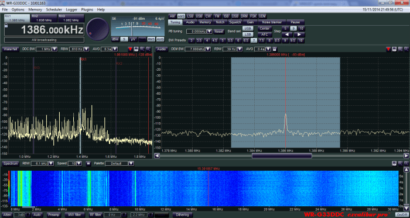Click the frequency lock icon beside the display
This screenshot has width=410, height=218.
pyautogui.click(x=6, y=25)
